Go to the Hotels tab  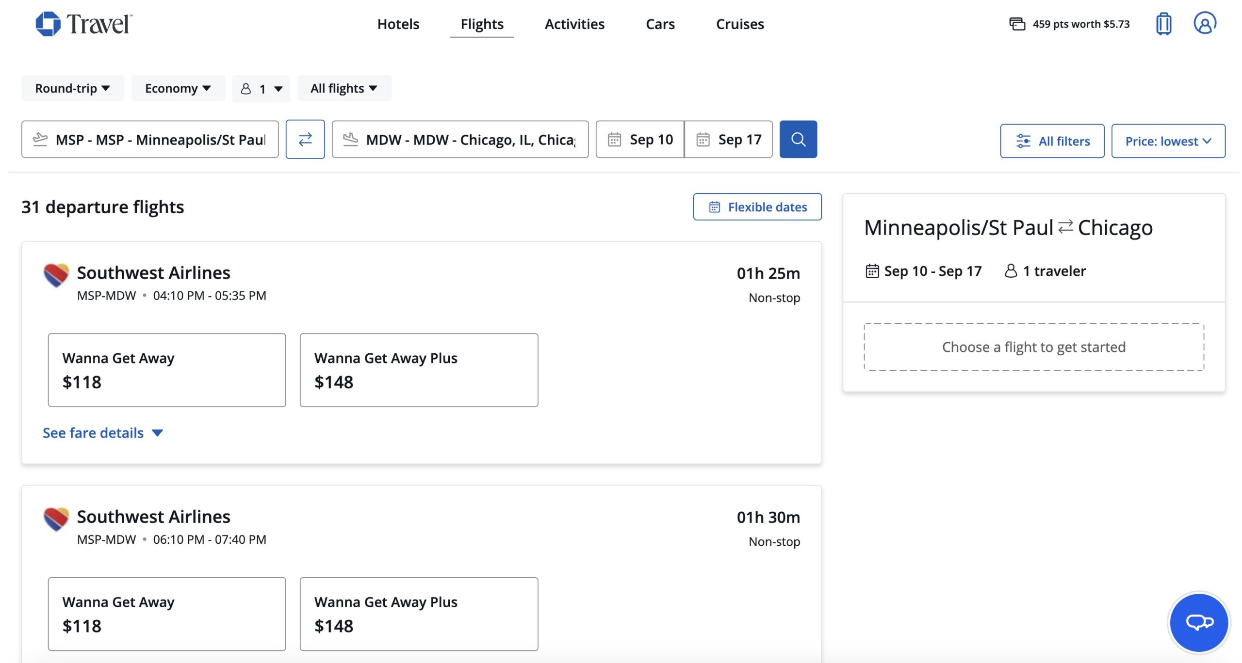click(x=398, y=24)
